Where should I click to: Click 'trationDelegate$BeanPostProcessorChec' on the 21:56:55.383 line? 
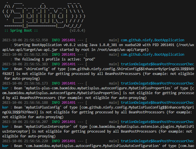pyautogui.click(x=158, y=64)
